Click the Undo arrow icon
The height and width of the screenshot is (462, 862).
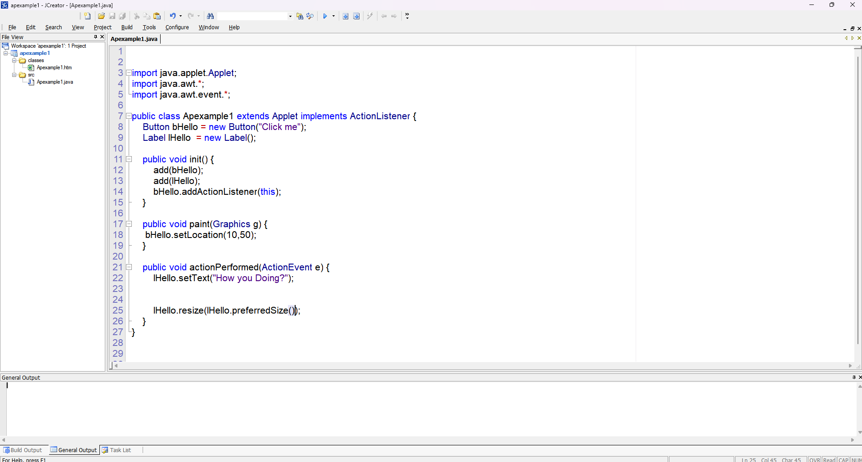pos(172,16)
